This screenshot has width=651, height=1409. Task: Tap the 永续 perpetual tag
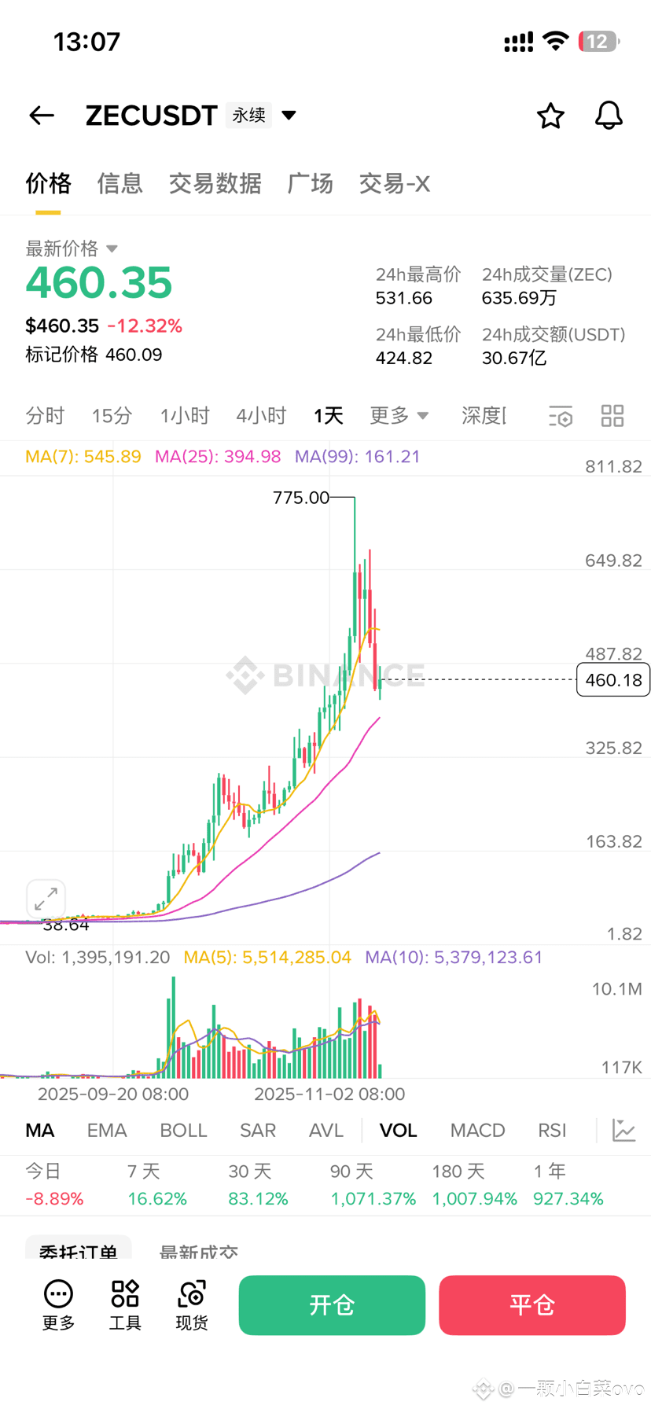click(x=248, y=116)
